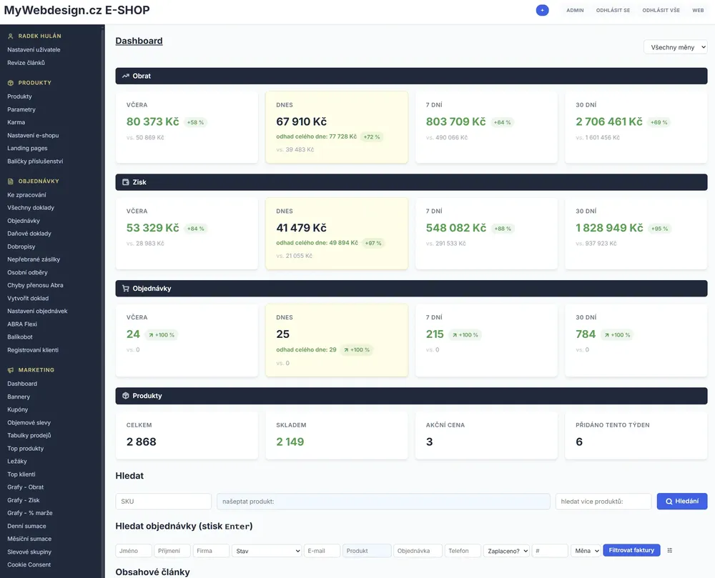Screen dimensions: 715x578
Task: Focus the SKU search field
Action: pos(163,501)
